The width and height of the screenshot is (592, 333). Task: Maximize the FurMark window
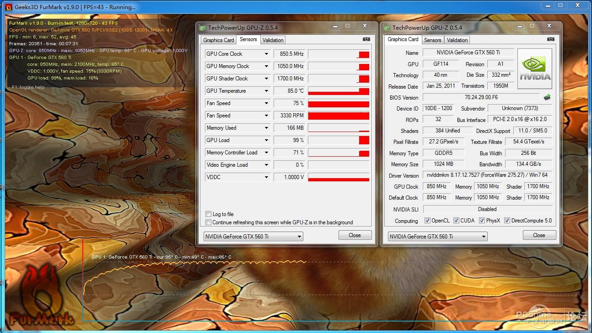coord(560,5)
